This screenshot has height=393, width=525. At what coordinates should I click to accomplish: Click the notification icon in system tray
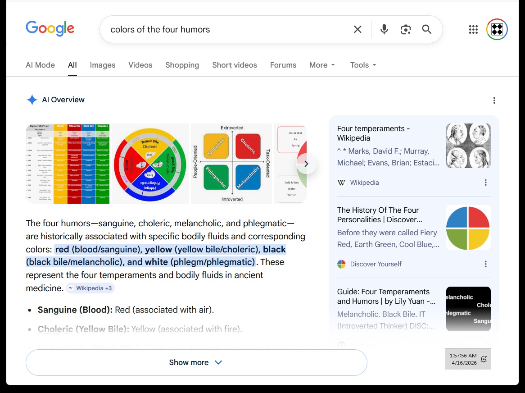click(484, 359)
